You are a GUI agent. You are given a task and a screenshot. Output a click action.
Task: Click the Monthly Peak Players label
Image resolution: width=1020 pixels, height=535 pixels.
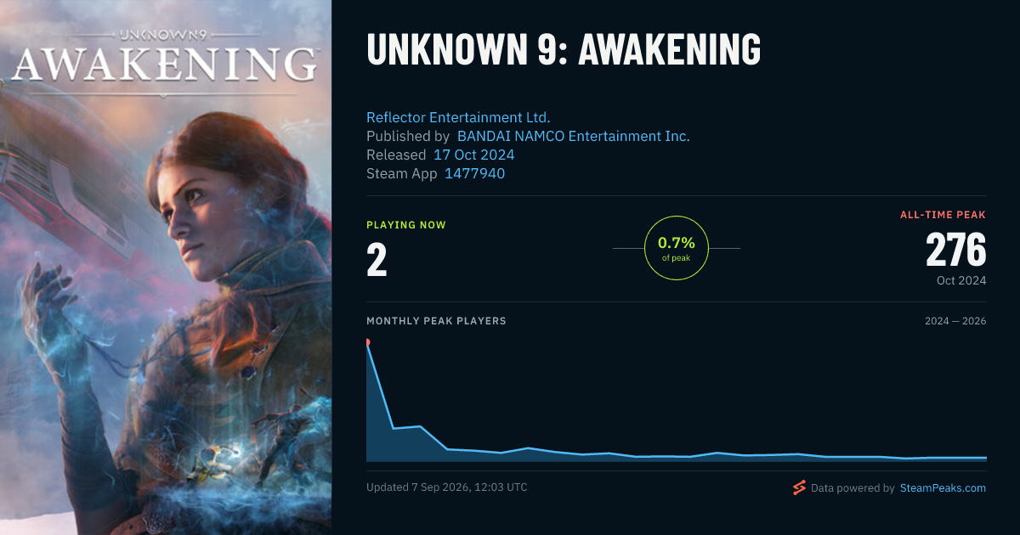(436, 321)
